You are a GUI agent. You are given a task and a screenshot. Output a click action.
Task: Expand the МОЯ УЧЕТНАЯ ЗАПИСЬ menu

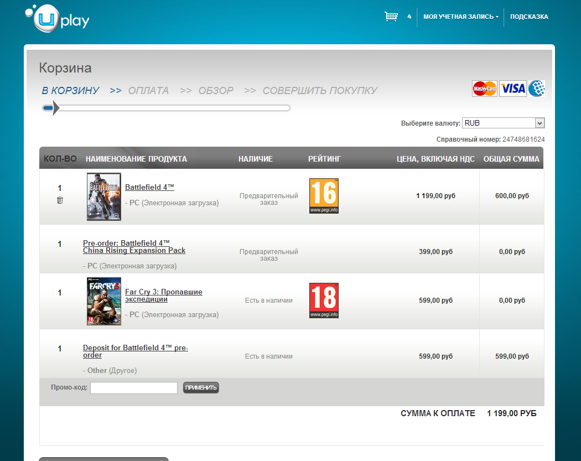point(460,17)
